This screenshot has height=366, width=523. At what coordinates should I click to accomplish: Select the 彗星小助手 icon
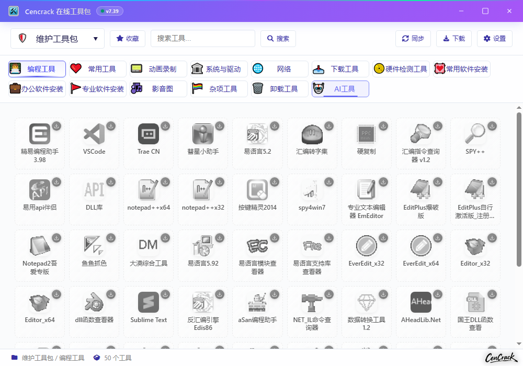[203, 134]
